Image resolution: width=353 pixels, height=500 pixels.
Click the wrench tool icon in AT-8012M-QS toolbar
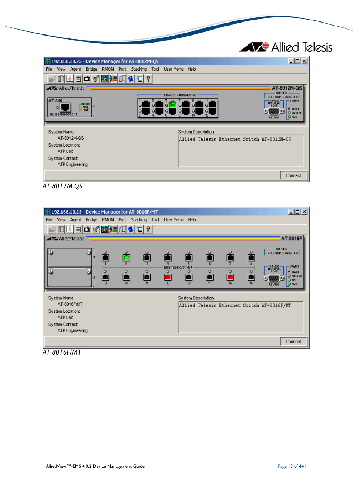point(96,79)
